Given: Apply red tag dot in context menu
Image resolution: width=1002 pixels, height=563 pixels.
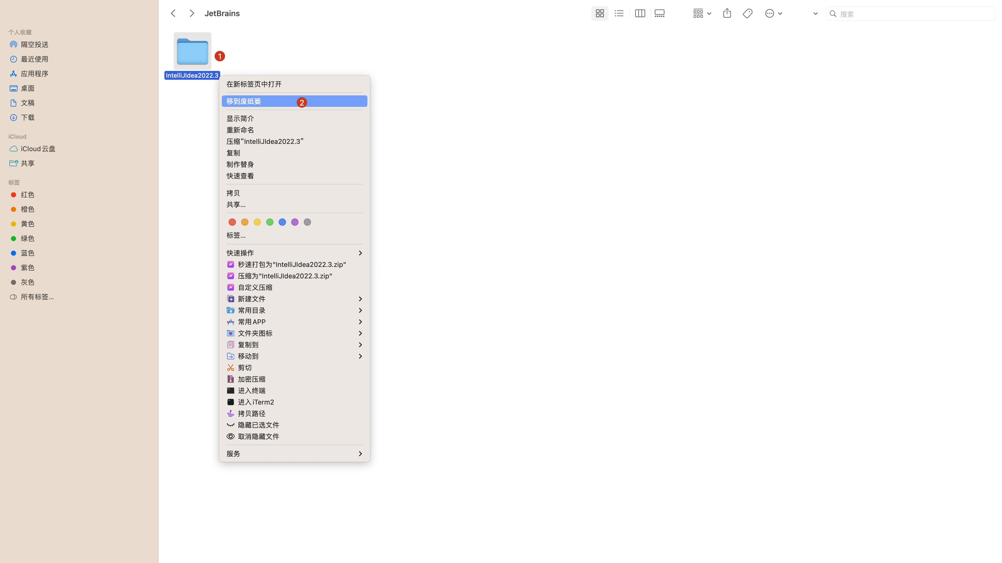Looking at the screenshot, I should coord(232,222).
